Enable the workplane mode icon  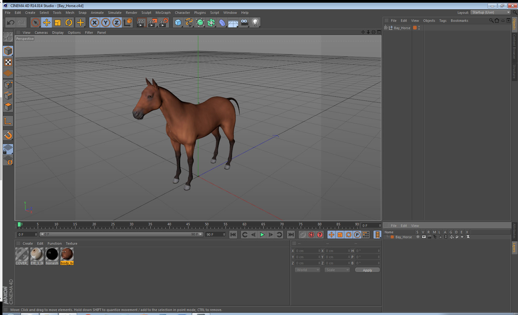pyautogui.click(x=8, y=73)
